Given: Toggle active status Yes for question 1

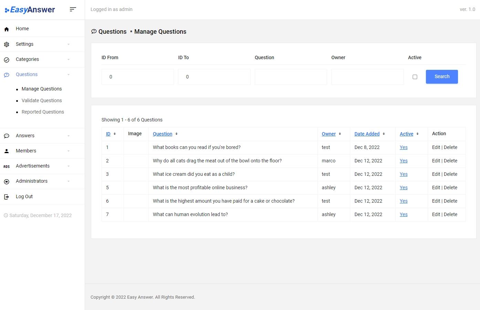Looking at the screenshot, I should click(x=404, y=147).
